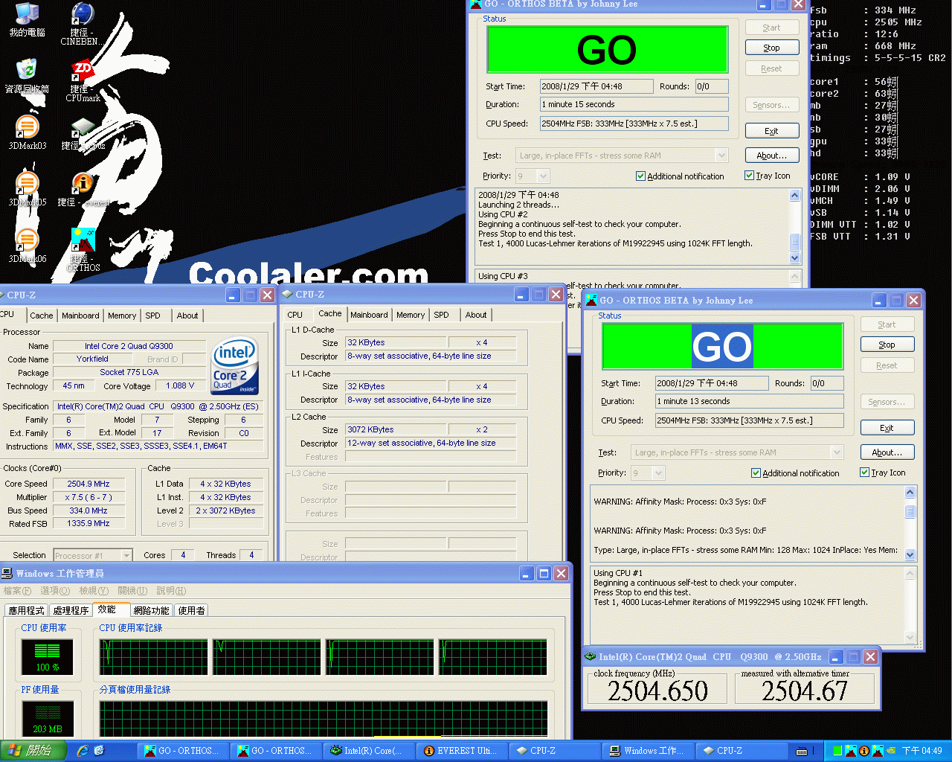Image resolution: width=952 pixels, height=762 pixels.
Task: Click Exit in the front ORTHOS window
Action: tap(887, 428)
